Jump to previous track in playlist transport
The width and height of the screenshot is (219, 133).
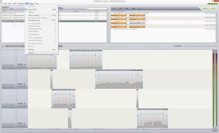(x=127, y=9)
